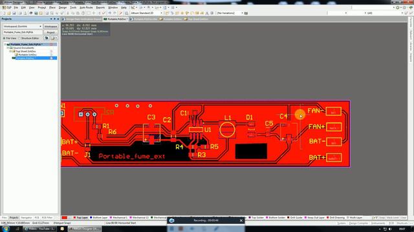Open the Projects panel options dropdown arrow
The height and width of the screenshot is (232, 414).
[x=51, y=19]
